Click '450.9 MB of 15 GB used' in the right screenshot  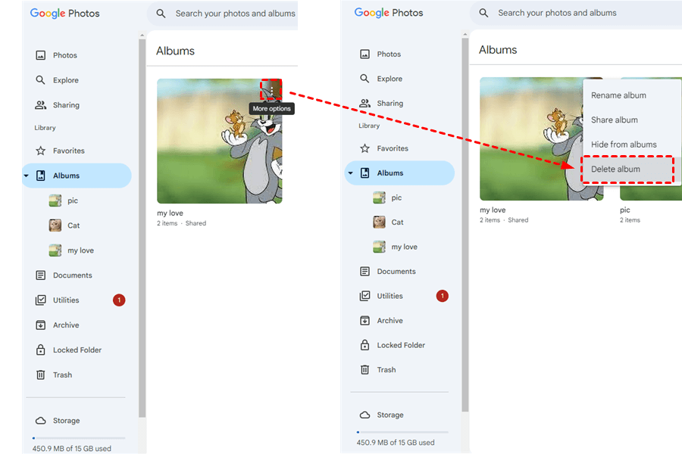pos(396,443)
